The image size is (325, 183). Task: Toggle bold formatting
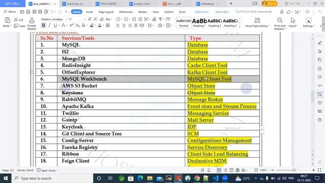[44, 25]
